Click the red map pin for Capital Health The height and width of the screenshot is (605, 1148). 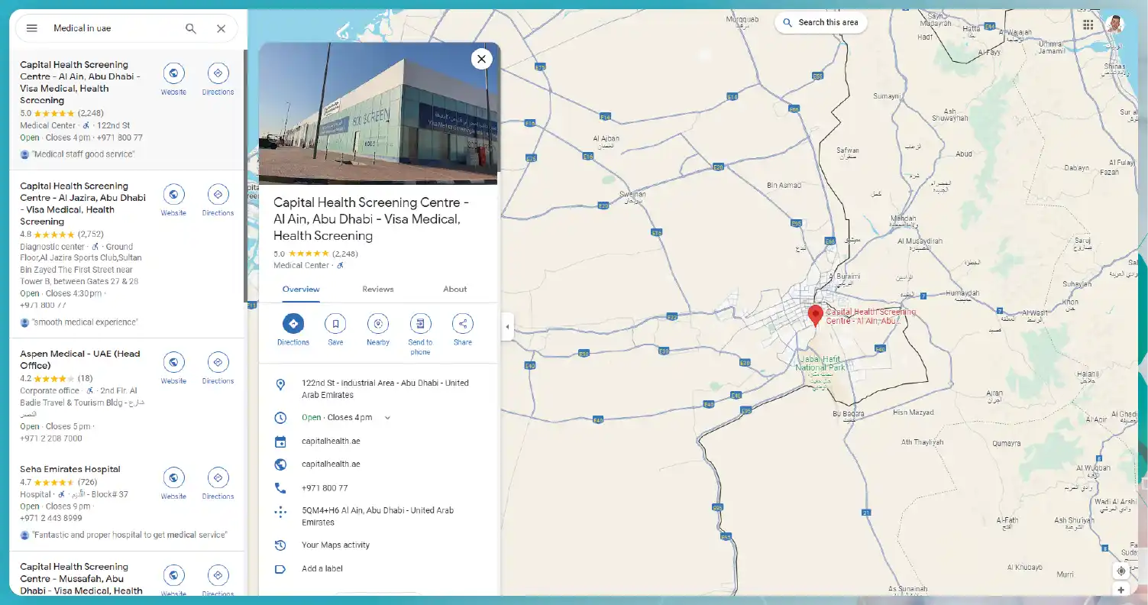pos(815,315)
